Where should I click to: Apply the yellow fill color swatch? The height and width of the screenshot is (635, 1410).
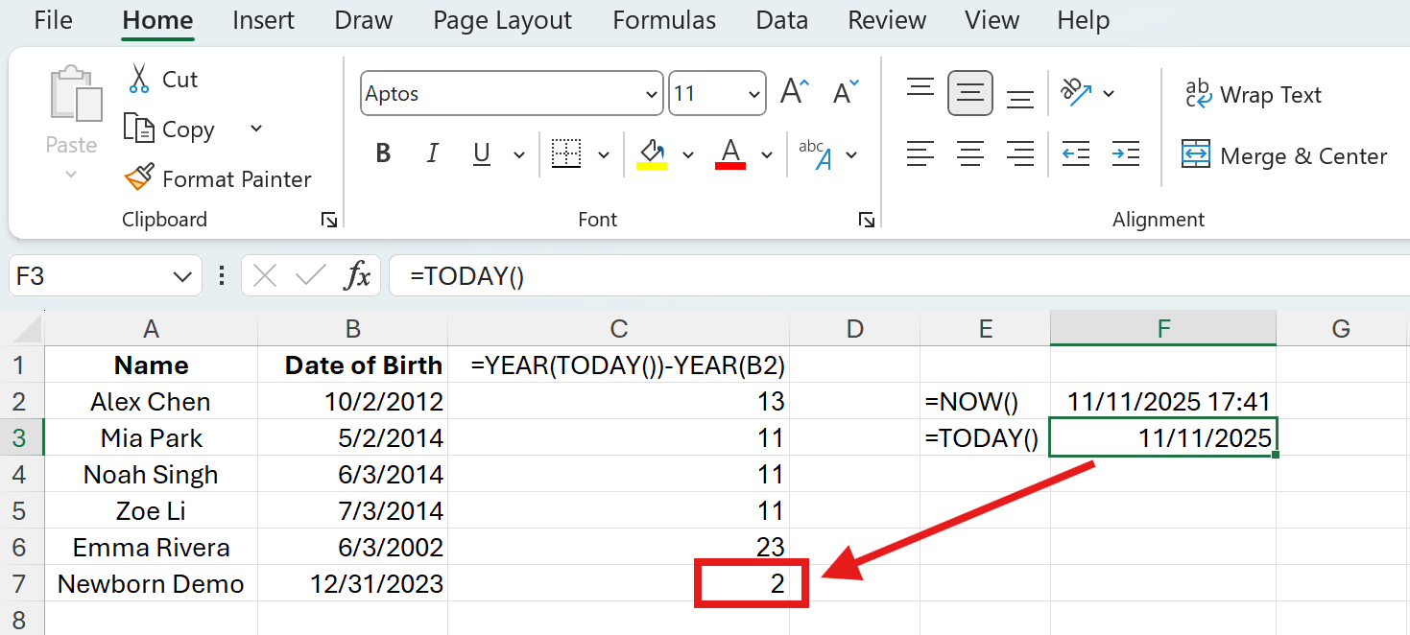[x=652, y=153]
